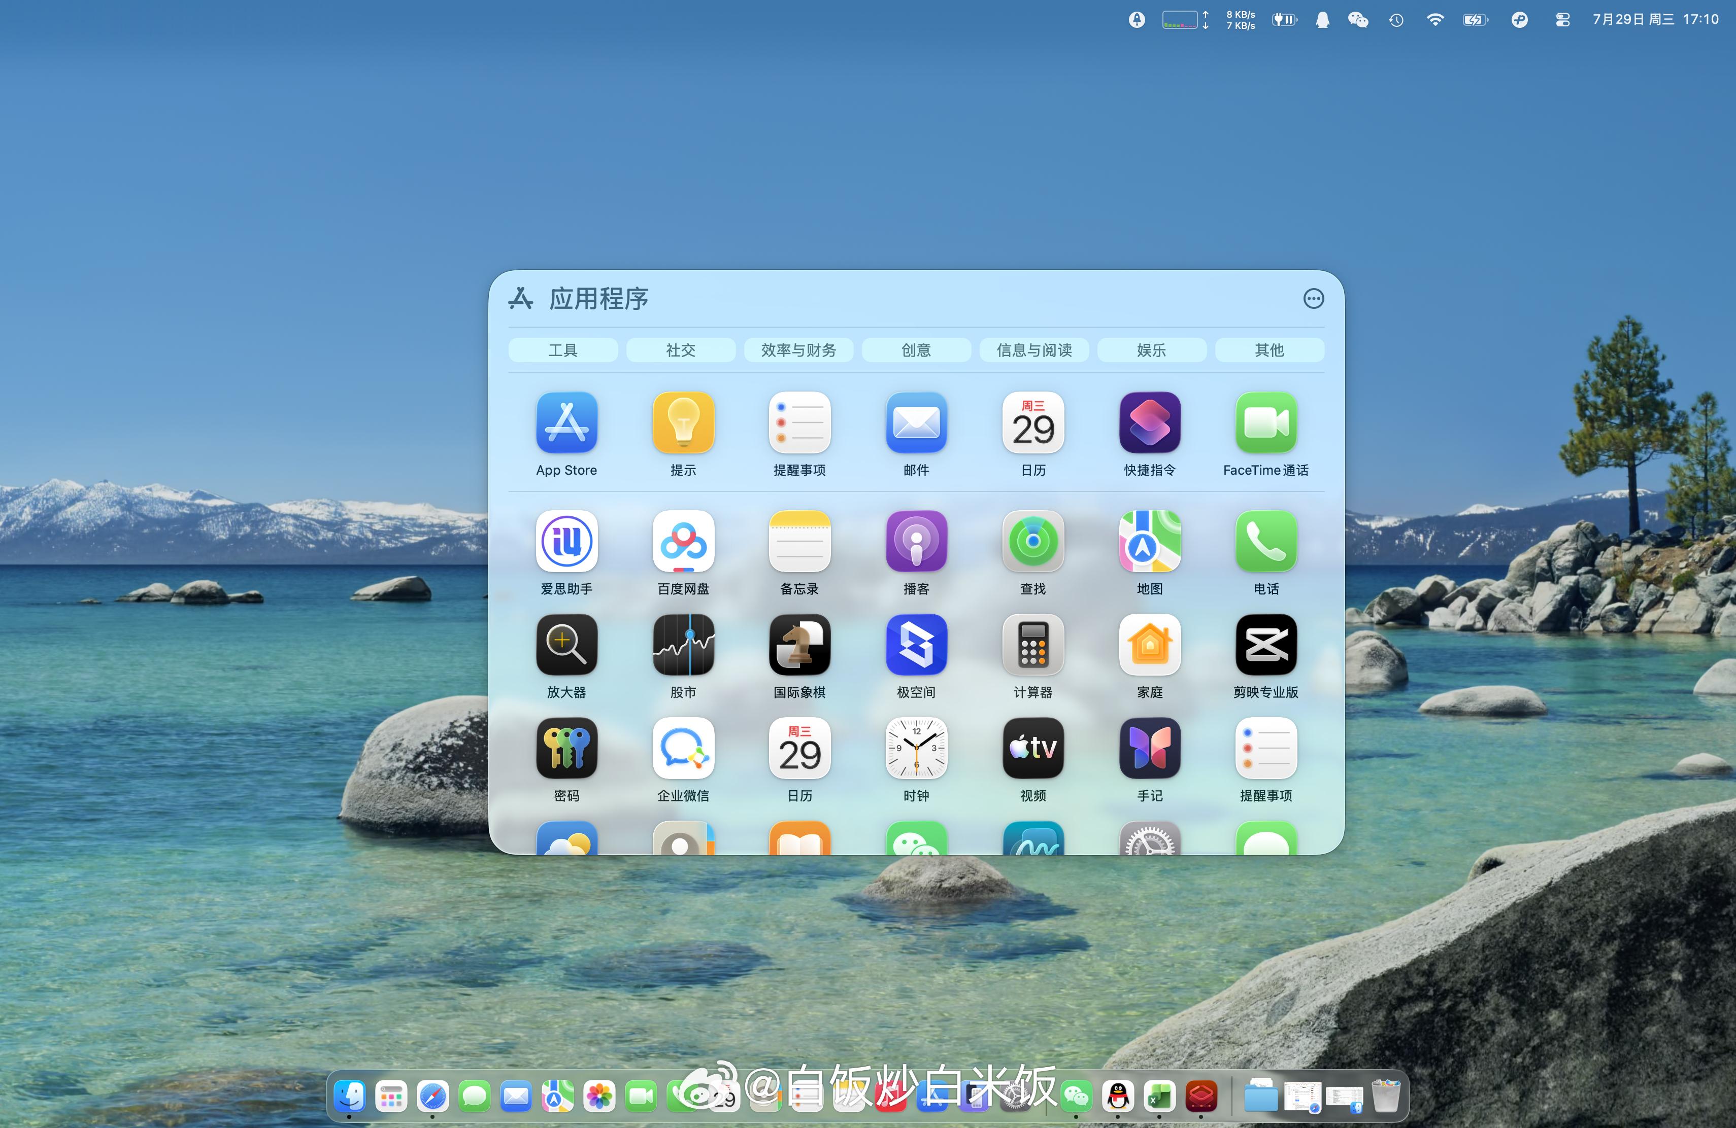Open the Trash in Dock
The height and width of the screenshot is (1128, 1736).
(x=1385, y=1095)
